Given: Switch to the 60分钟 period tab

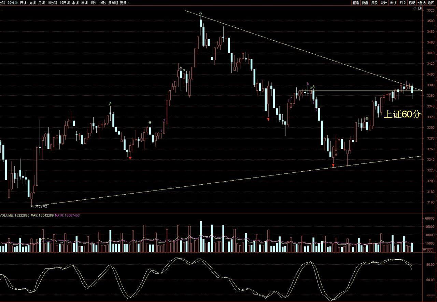Looking at the screenshot, I should [x=13, y=3].
